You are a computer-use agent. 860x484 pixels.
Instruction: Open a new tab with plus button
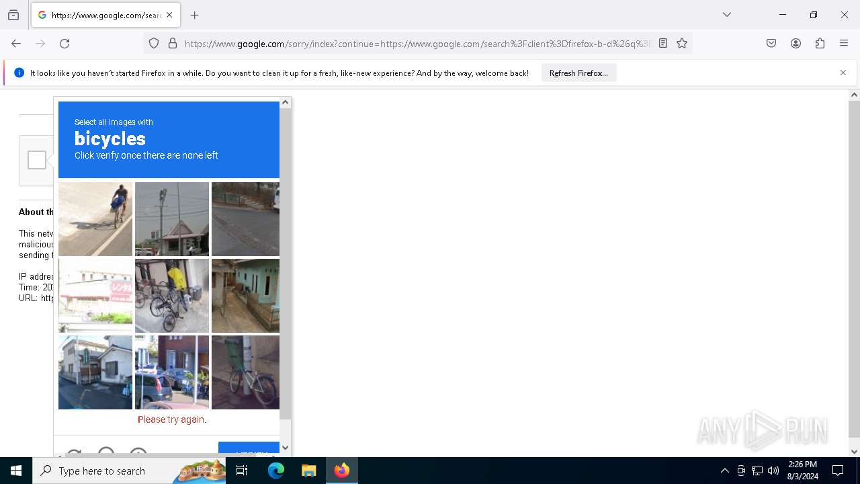194,15
